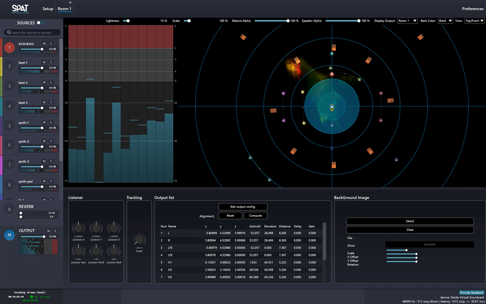Clear the background image
This screenshot has height=304, width=486.
[x=410, y=230]
